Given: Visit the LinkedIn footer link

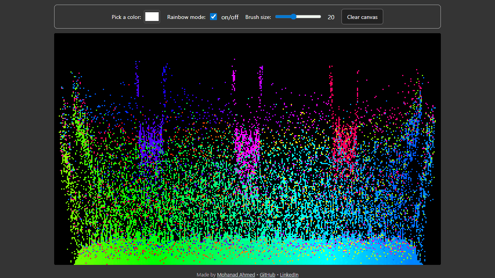Looking at the screenshot, I should (289, 275).
